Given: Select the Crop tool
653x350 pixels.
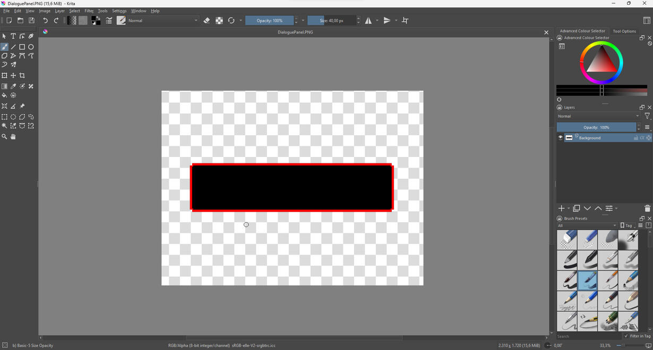Looking at the screenshot, I should coord(22,76).
